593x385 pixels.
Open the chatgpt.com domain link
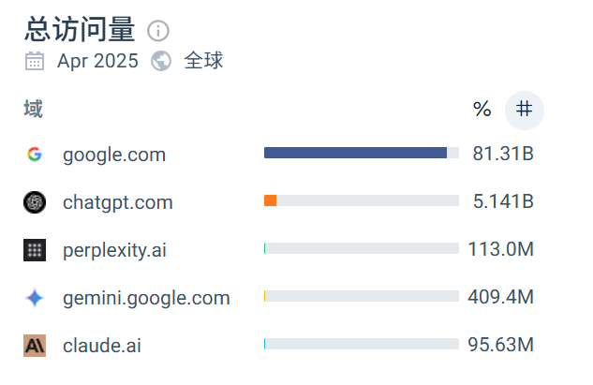pyautogui.click(x=118, y=202)
